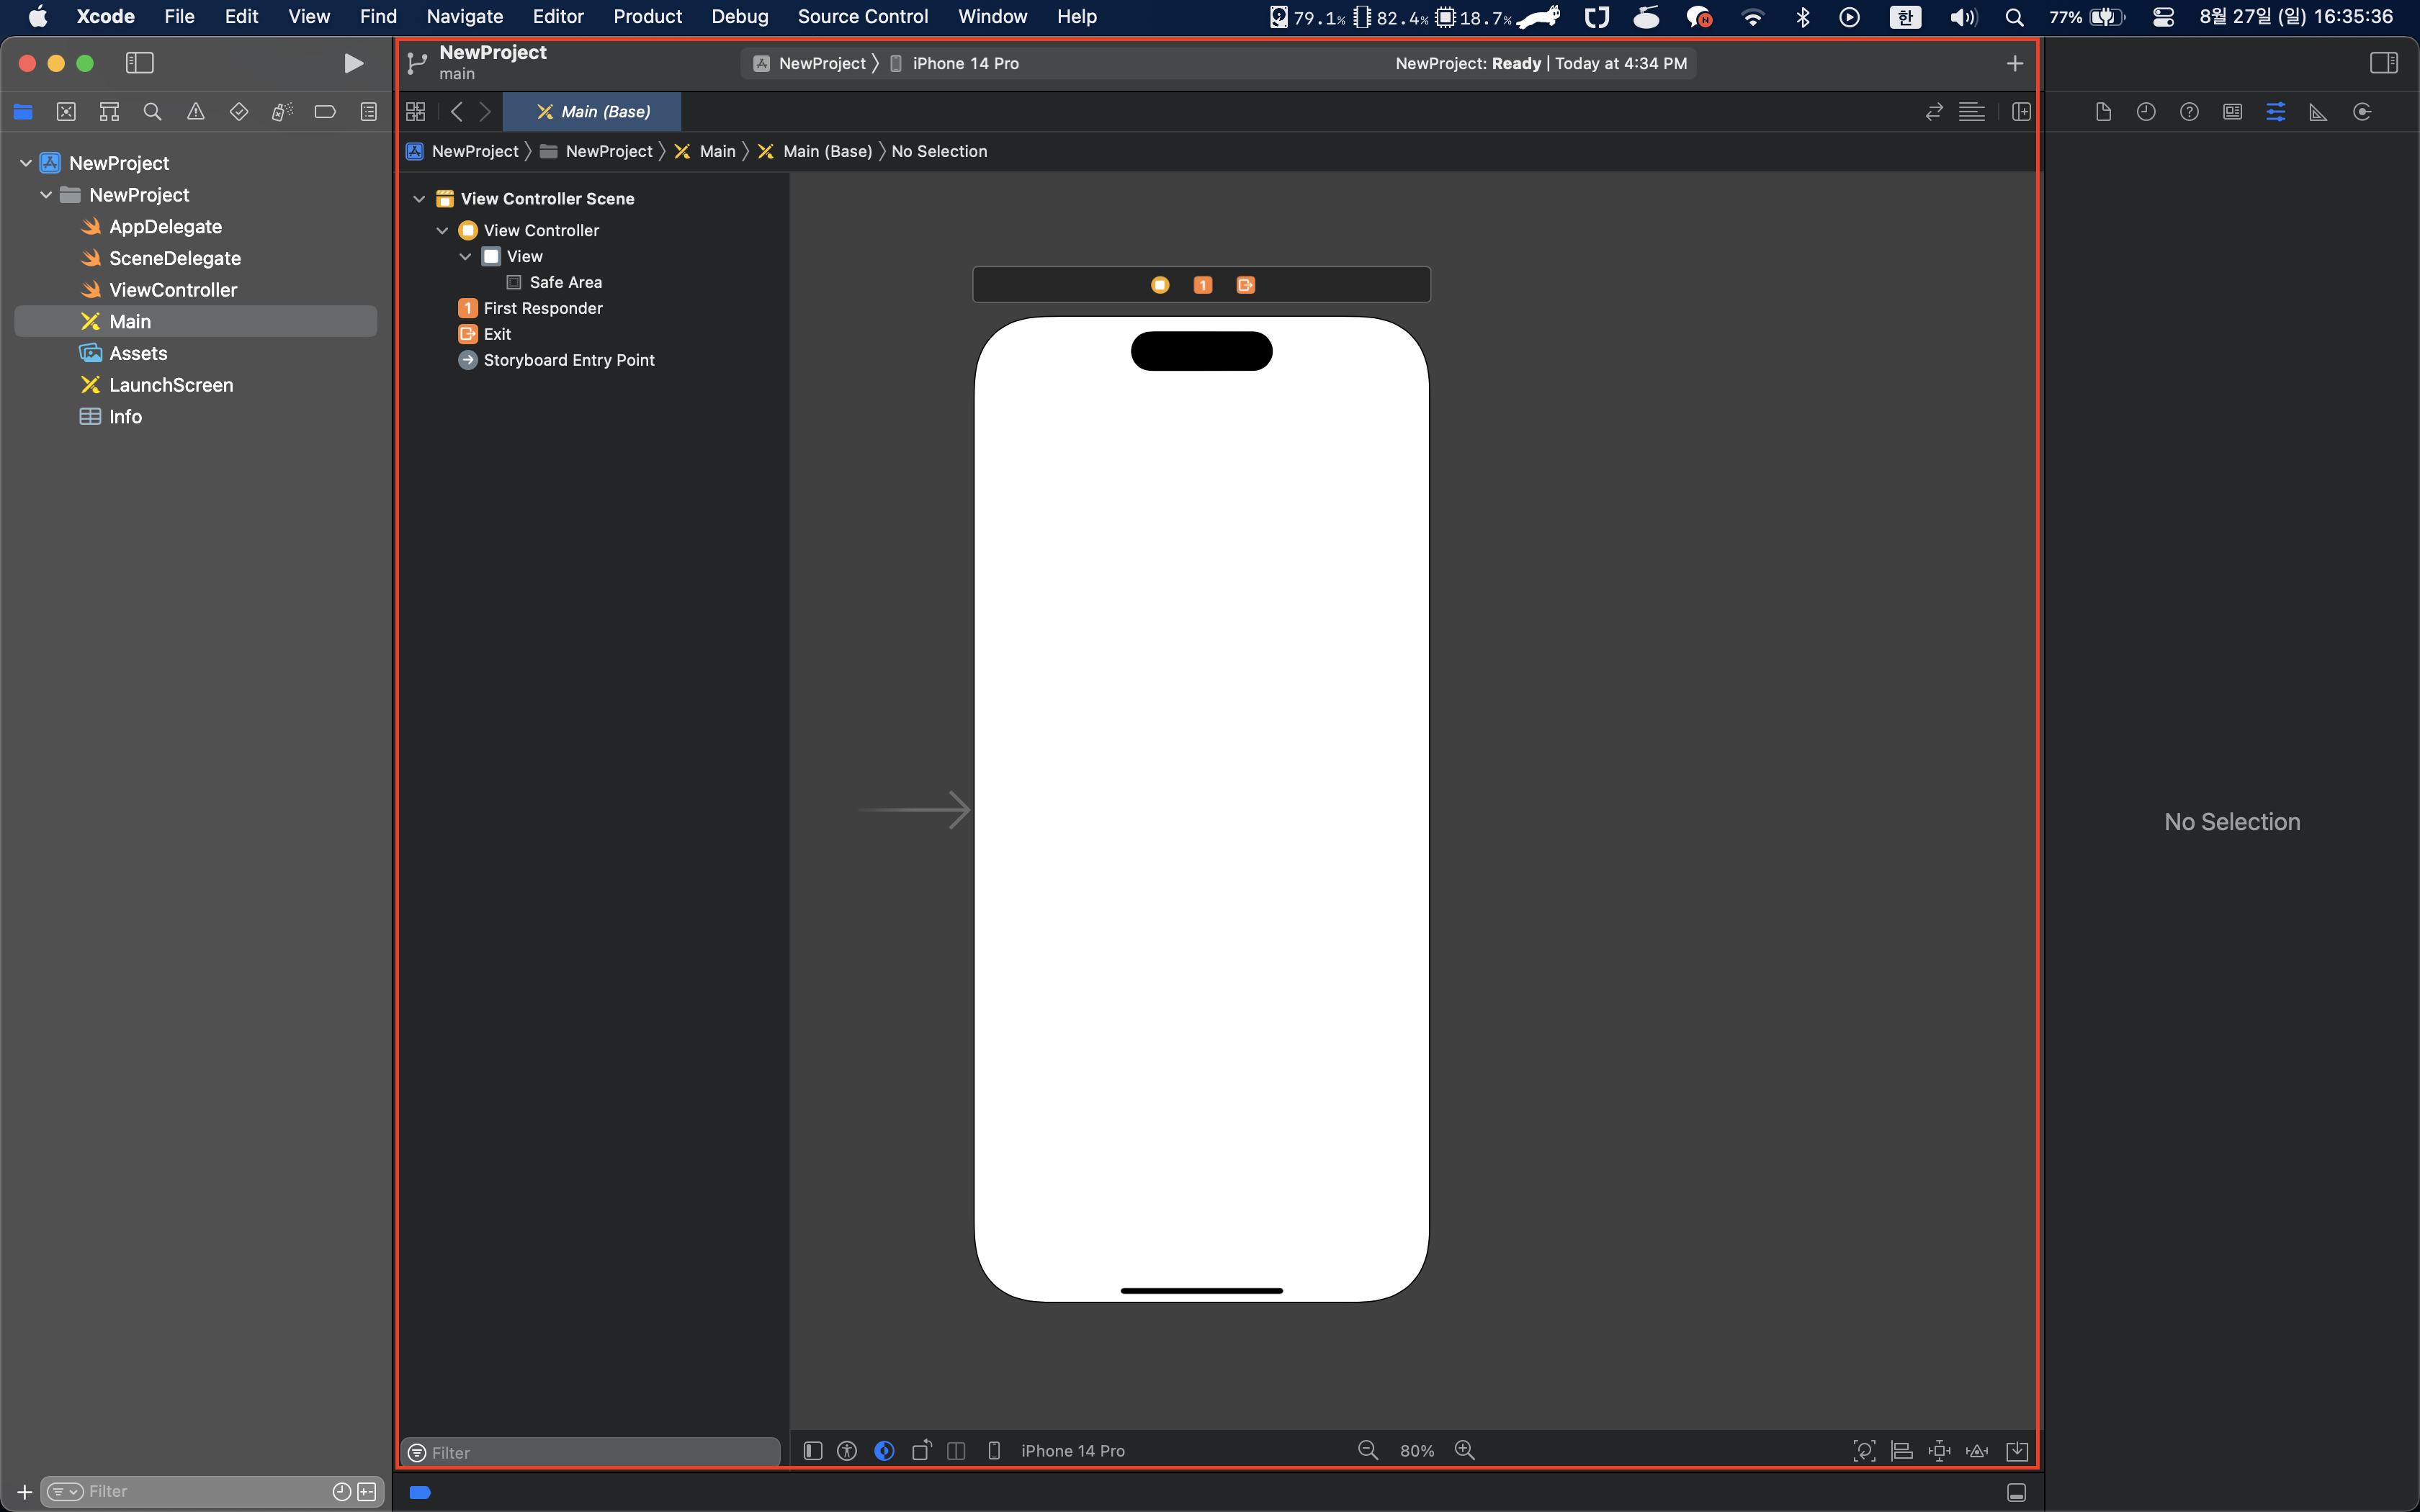Open the Size inspector ruler icon
Image resolution: width=2420 pixels, height=1512 pixels.
coord(2318,112)
